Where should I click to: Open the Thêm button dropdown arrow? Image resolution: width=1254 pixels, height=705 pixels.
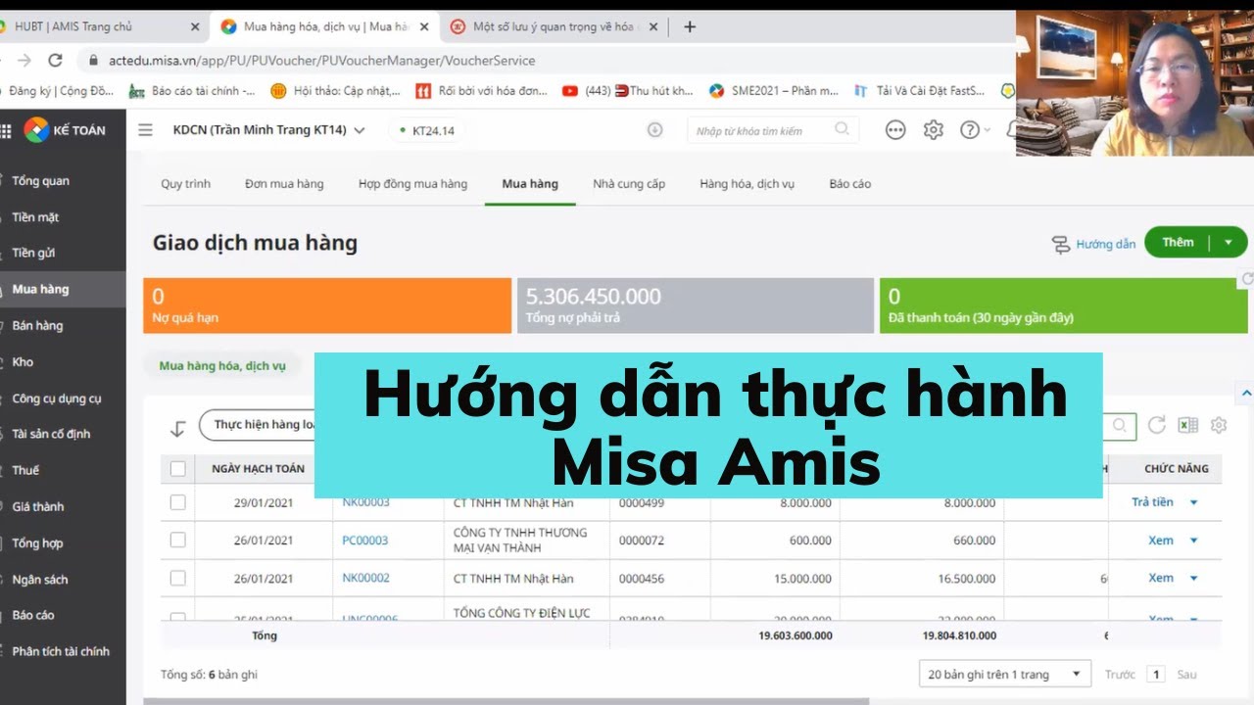[x=1228, y=243]
